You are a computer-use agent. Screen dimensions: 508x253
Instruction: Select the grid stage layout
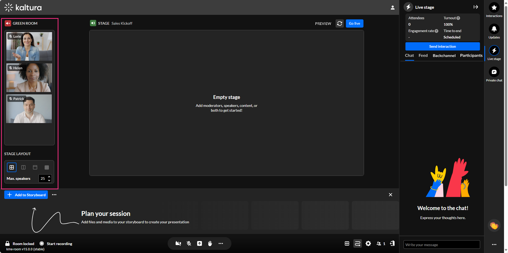click(12, 167)
